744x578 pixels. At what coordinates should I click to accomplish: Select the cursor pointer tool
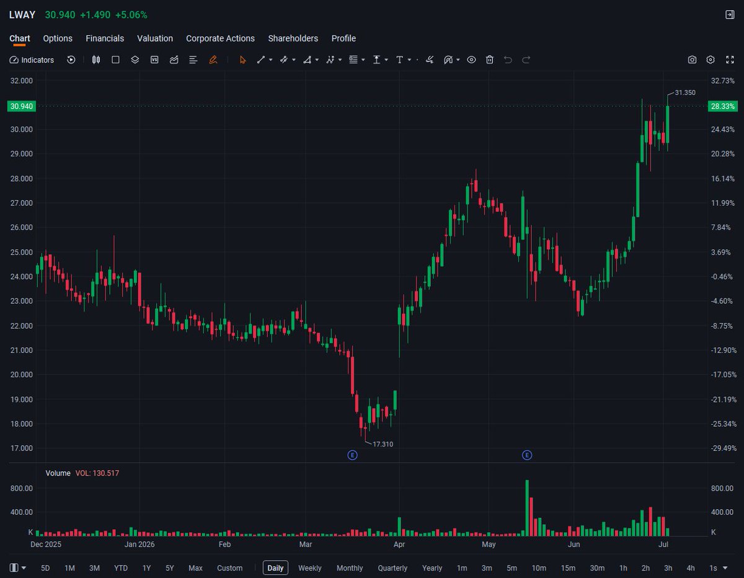tap(242, 60)
